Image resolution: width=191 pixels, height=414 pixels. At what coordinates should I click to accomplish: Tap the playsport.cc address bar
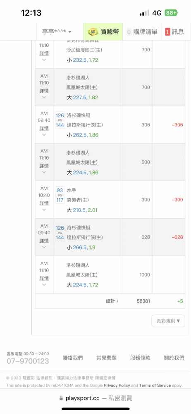point(95,398)
